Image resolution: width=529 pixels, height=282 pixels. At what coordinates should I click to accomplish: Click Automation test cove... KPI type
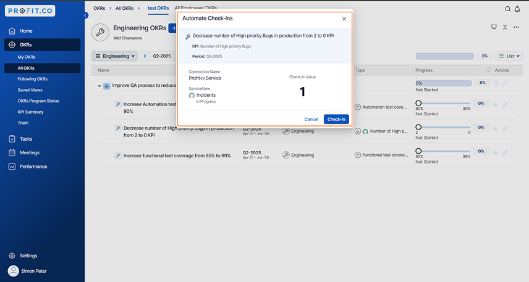pos(384,107)
